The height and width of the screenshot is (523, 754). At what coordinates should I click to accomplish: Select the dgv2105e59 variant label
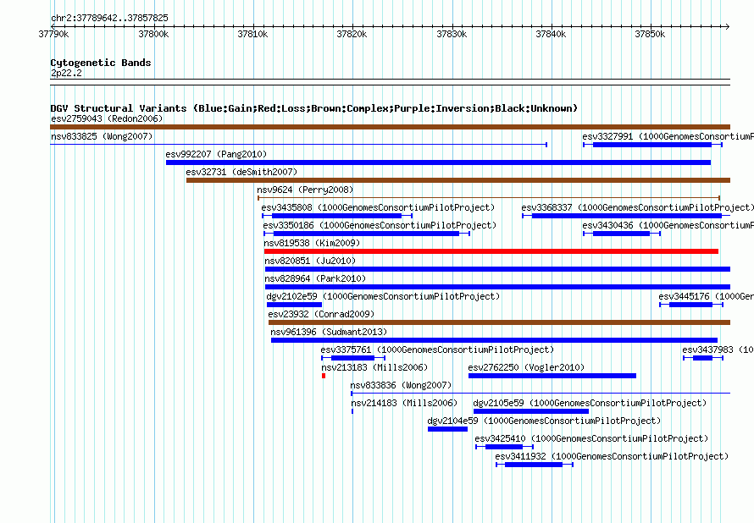[590, 403]
